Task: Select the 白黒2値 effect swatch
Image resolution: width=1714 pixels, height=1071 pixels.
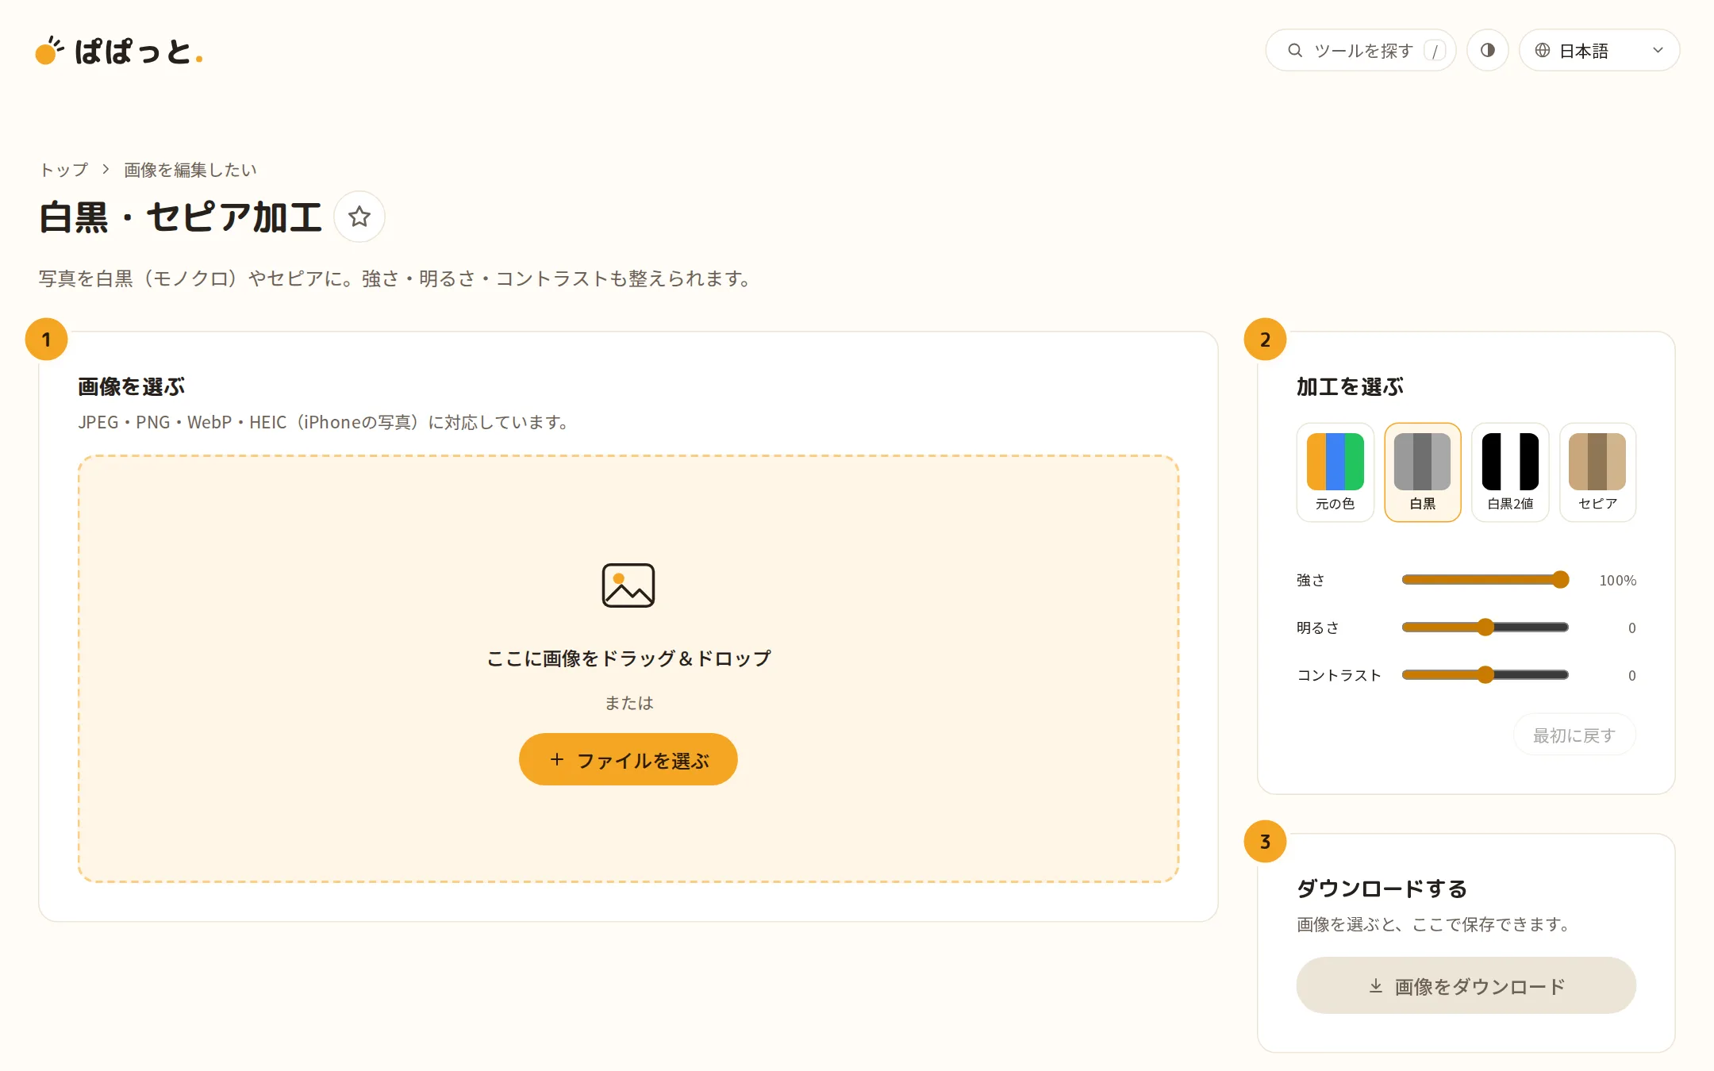Action: (x=1510, y=472)
